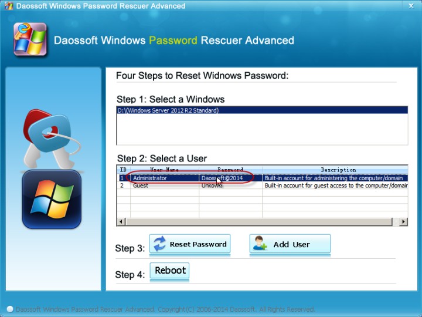
Task: Click the right arrow of the horizontal scrollbar
Action: (403, 221)
